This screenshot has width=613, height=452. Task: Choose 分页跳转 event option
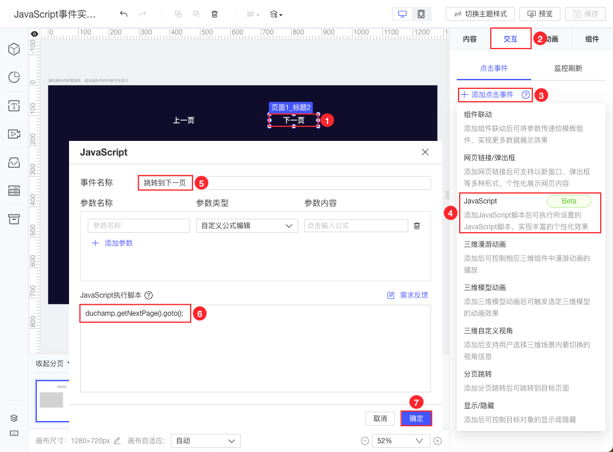[526, 381]
